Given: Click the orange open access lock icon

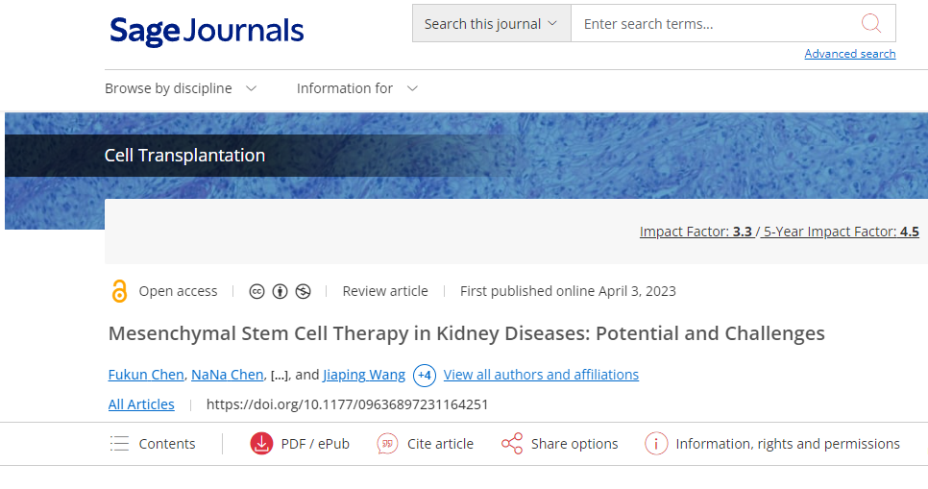Looking at the screenshot, I should (x=119, y=291).
